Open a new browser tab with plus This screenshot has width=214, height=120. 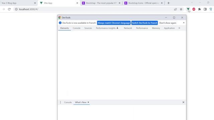(169, 3)
